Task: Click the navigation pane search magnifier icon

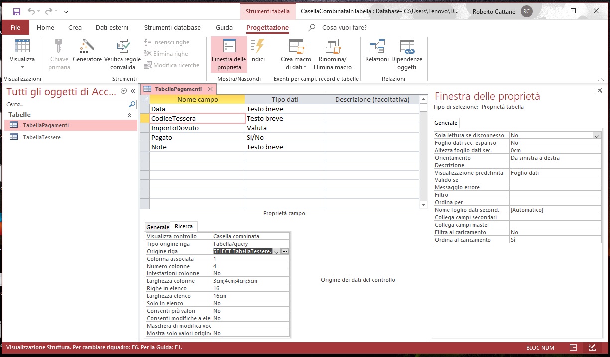Action: pyautogui.click(x=132, y=104)
